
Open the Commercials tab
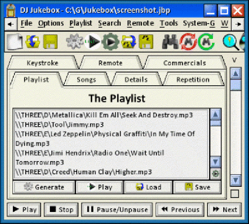(184, 63)
